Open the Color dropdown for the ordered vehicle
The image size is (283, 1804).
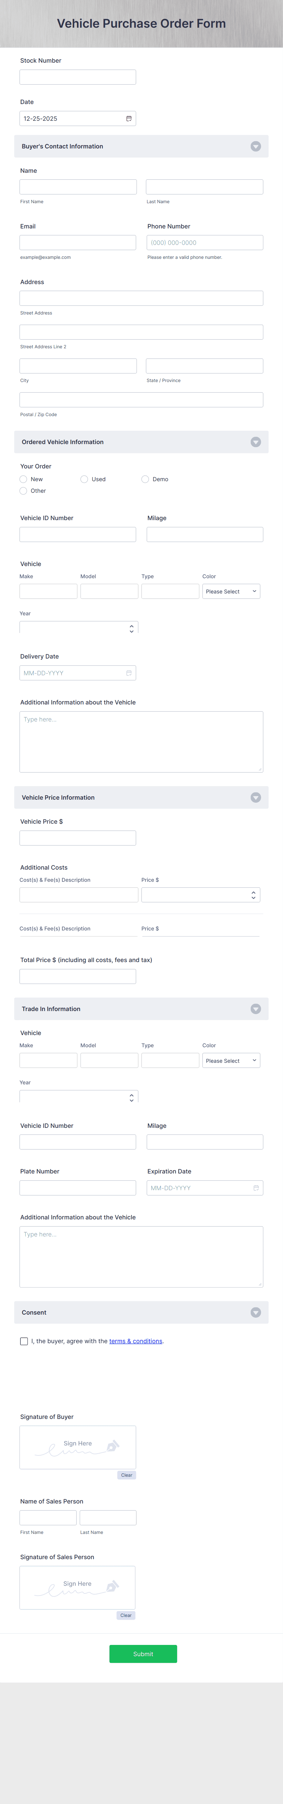[231, 590]
